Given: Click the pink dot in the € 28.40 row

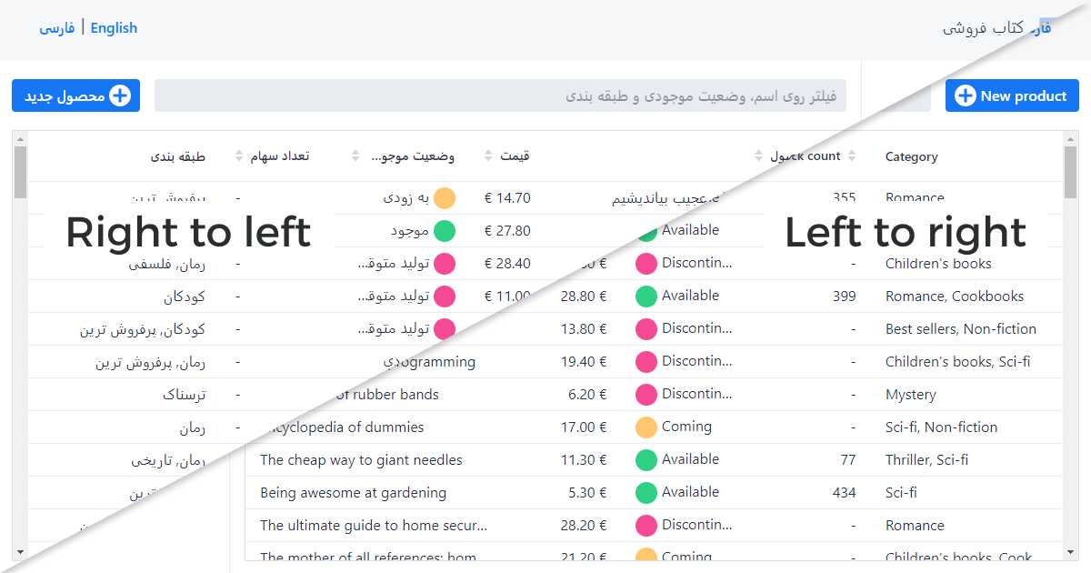Looking at the screenshot, I should 445,264.
